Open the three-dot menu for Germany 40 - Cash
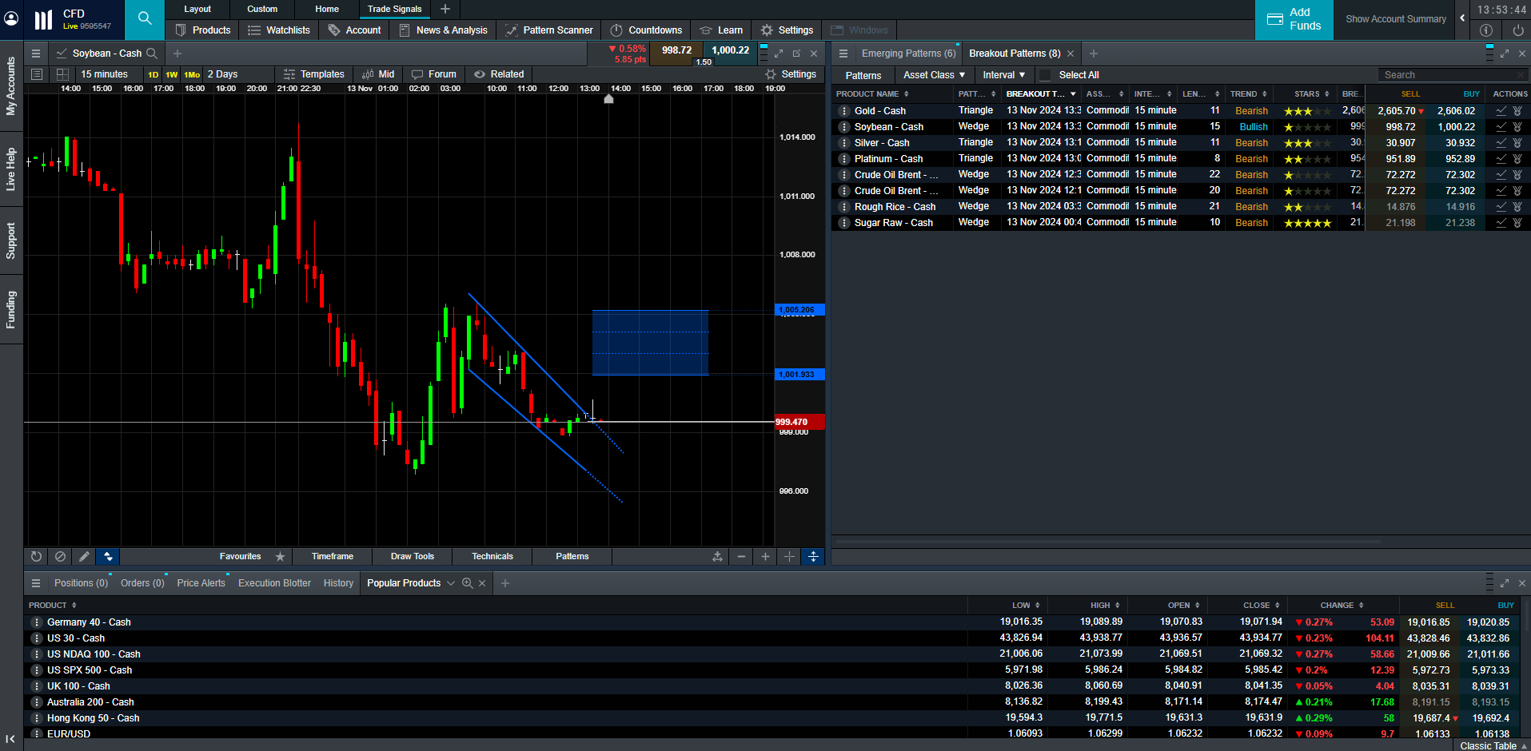1531x751 pixels. tap(36, 622)
